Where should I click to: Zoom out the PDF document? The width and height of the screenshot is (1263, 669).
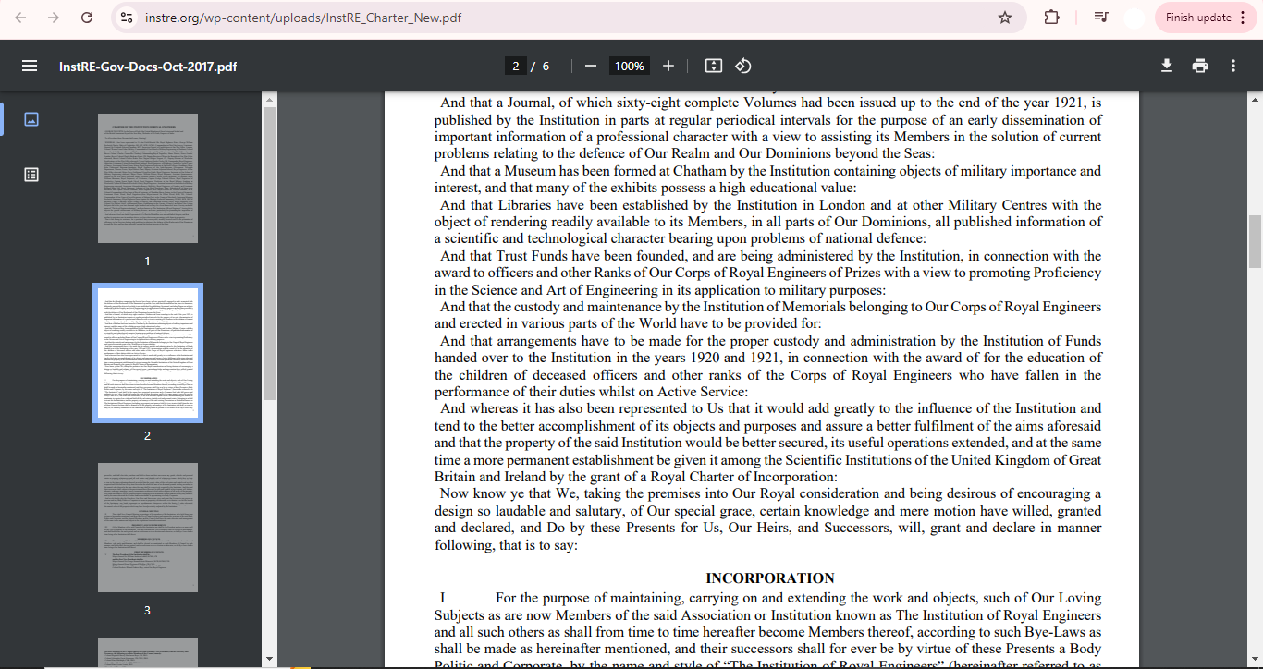pos(591,66)
